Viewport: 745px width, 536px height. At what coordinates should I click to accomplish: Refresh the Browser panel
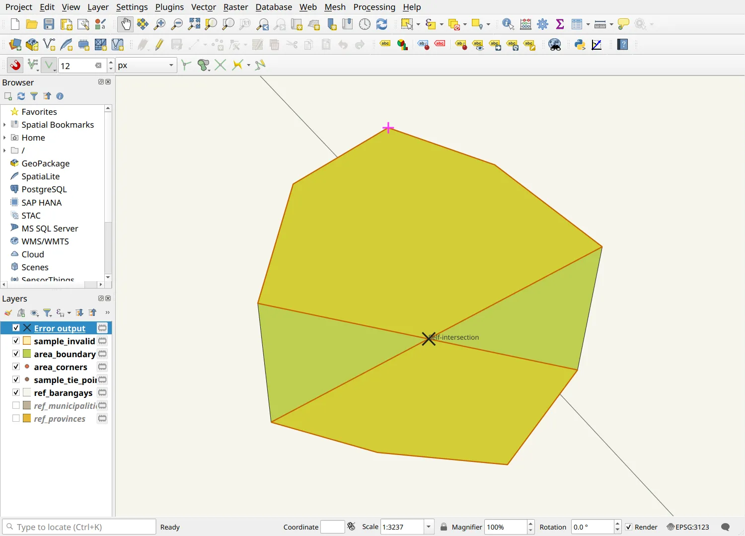coord(21,96)
